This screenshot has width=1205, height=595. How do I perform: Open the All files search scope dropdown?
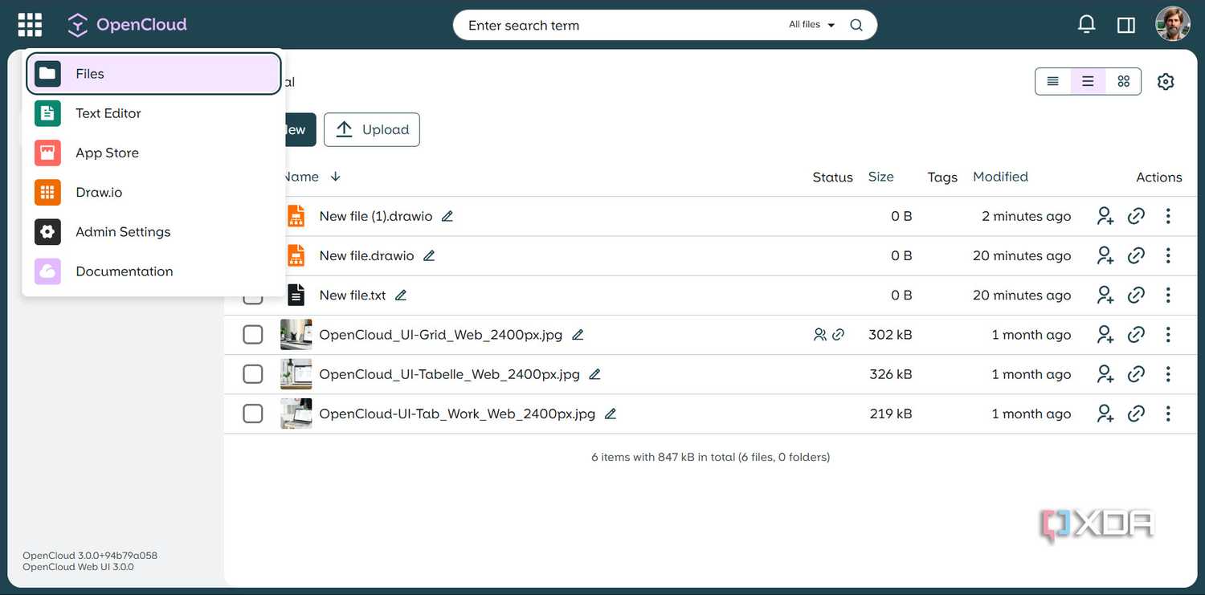click(811, 25)
